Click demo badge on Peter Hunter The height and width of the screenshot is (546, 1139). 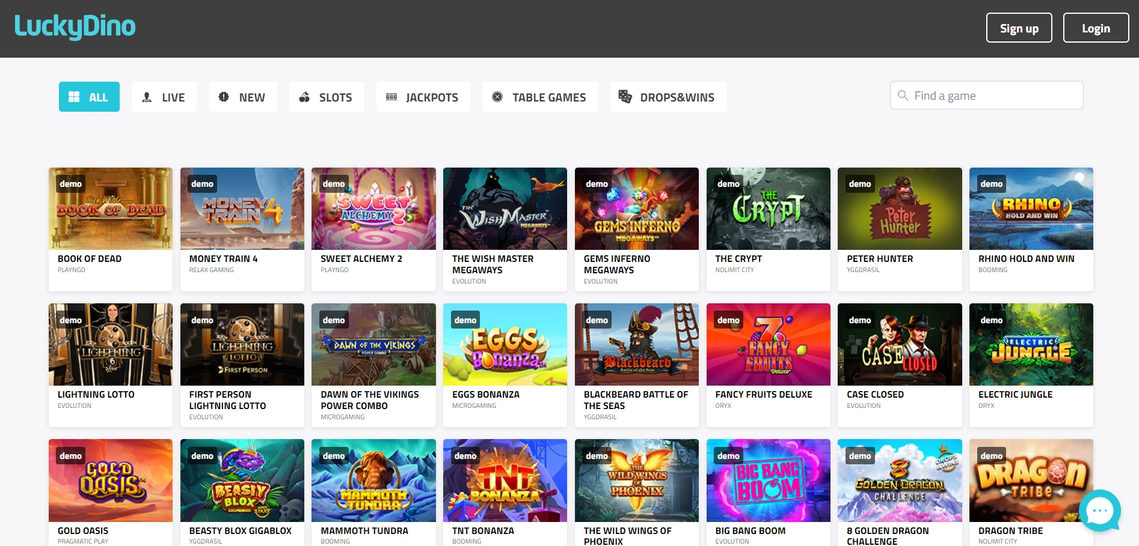860,184
